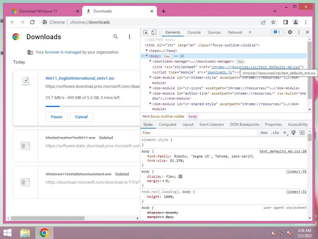Screen dimensions: 318x239
Task: Click the Windows11InstallationAssistant.exe file icon
Action: pyautogui.click(x=25, y=182)
